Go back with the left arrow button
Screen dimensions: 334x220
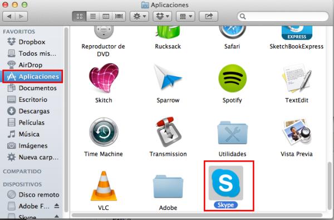point(9,16)
